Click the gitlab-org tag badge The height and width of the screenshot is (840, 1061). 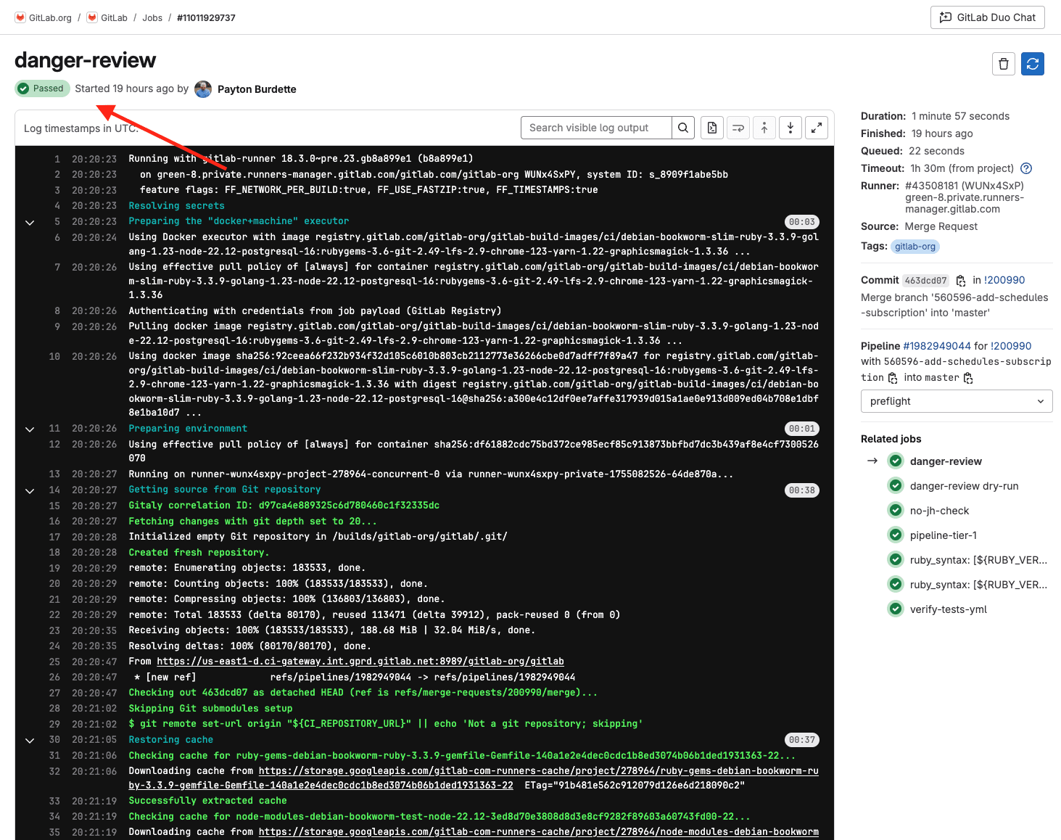point(915,247)
